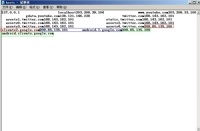The width and height of the screenshot is (200, 131).
Task: Click 168.143.162.101 after assets0.twitter.com
Action: [x=59, y=23]
